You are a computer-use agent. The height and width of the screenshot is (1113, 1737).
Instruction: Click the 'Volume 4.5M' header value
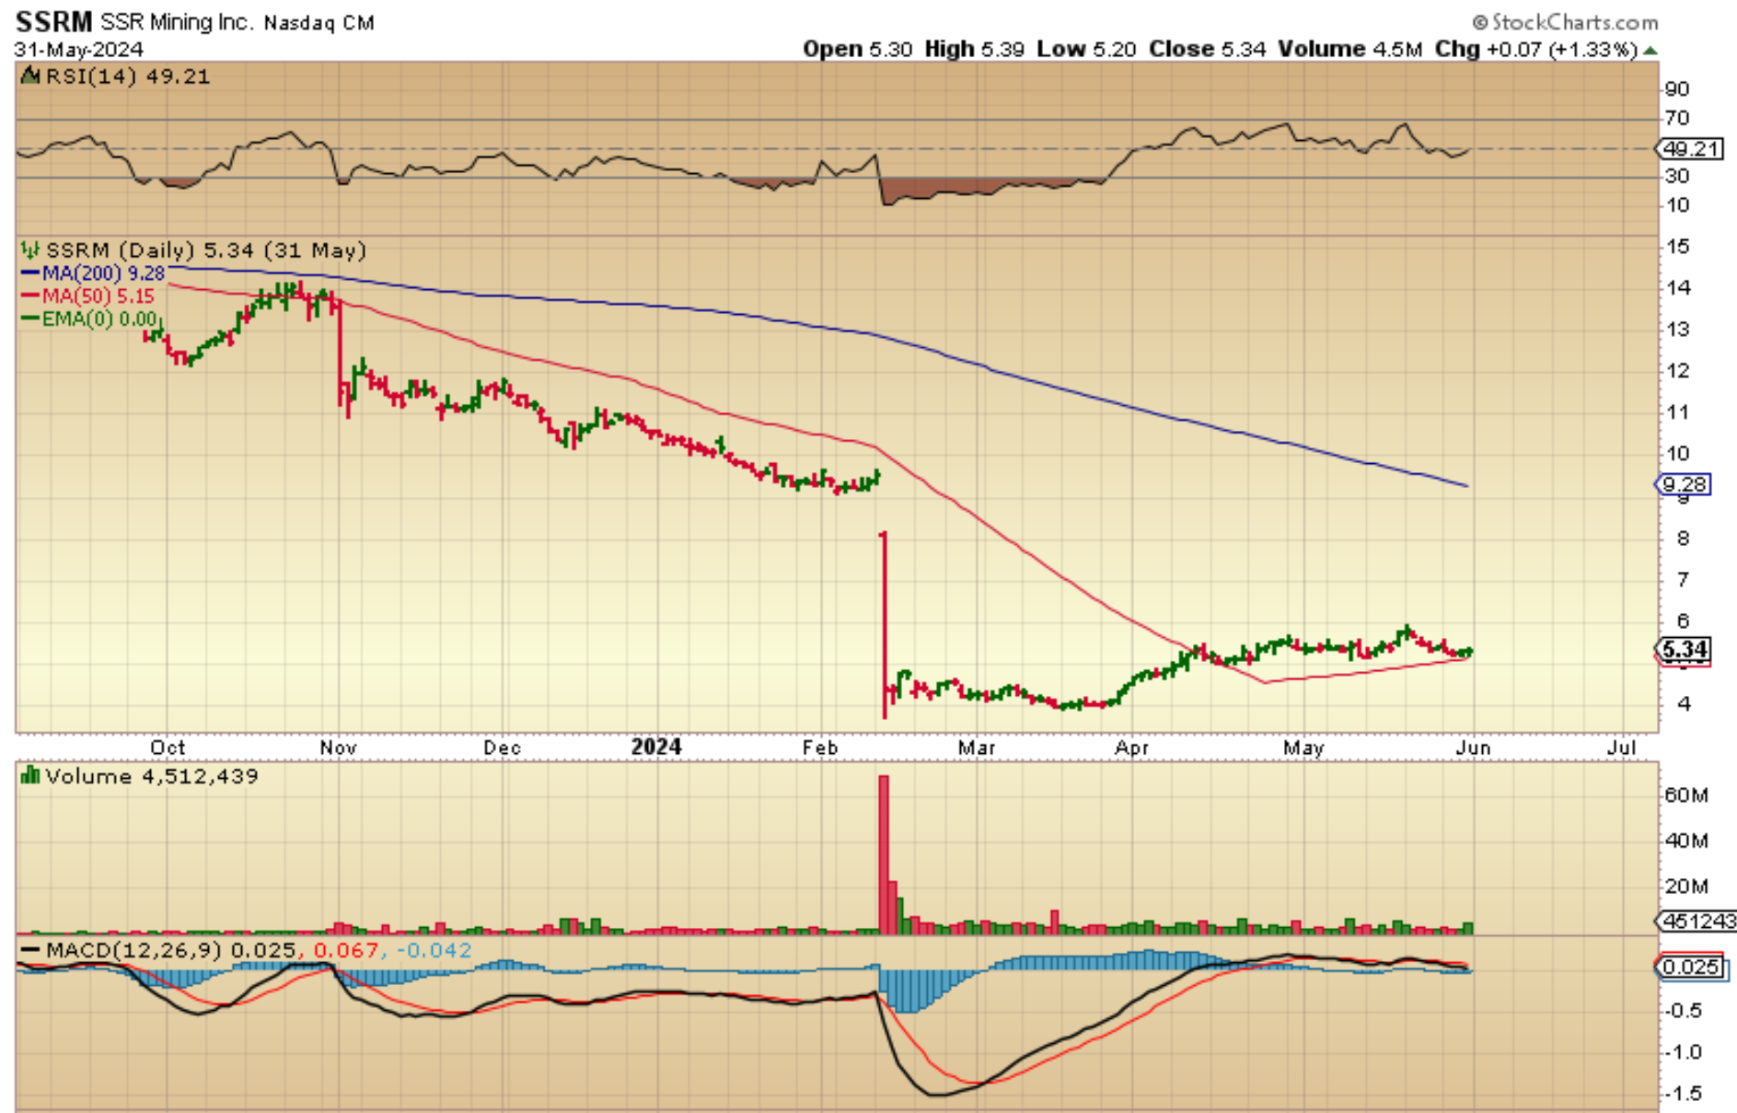pos(1350,49)
